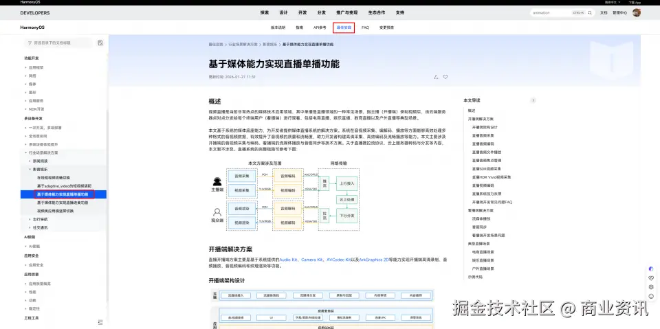Expand 媒体 tree node

point(25,84)
